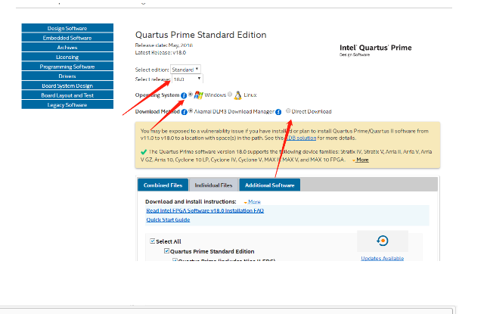Click the Latest Release v18.0 text

tap(160, 53)
